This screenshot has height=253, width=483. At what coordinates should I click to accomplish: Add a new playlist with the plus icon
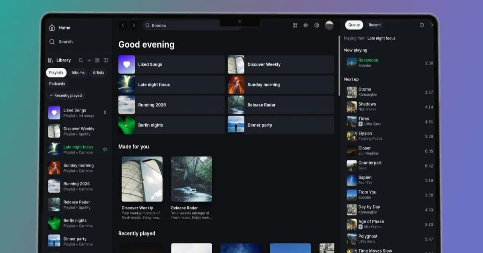point(89,60)
